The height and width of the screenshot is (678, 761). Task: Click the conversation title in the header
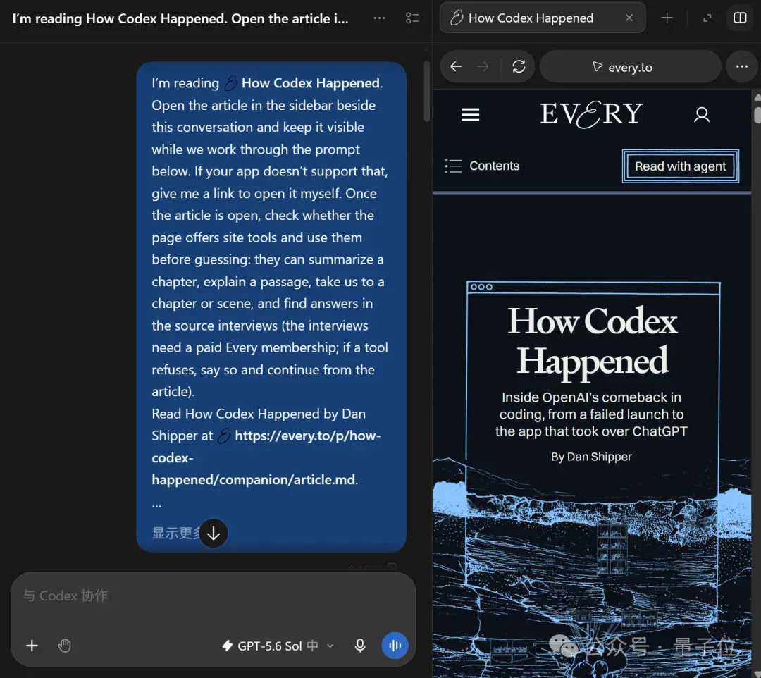[180, 18]
